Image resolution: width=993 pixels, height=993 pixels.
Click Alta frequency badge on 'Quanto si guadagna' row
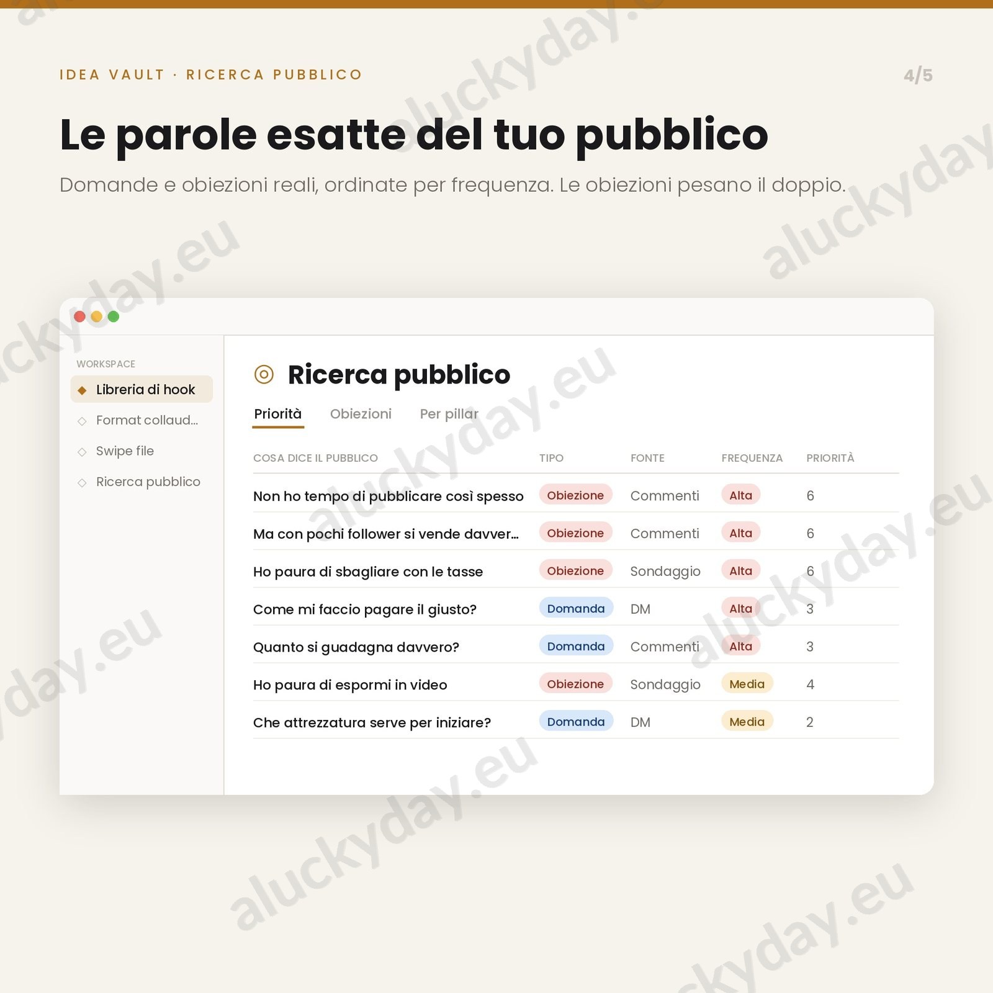[x=741, y=646]
